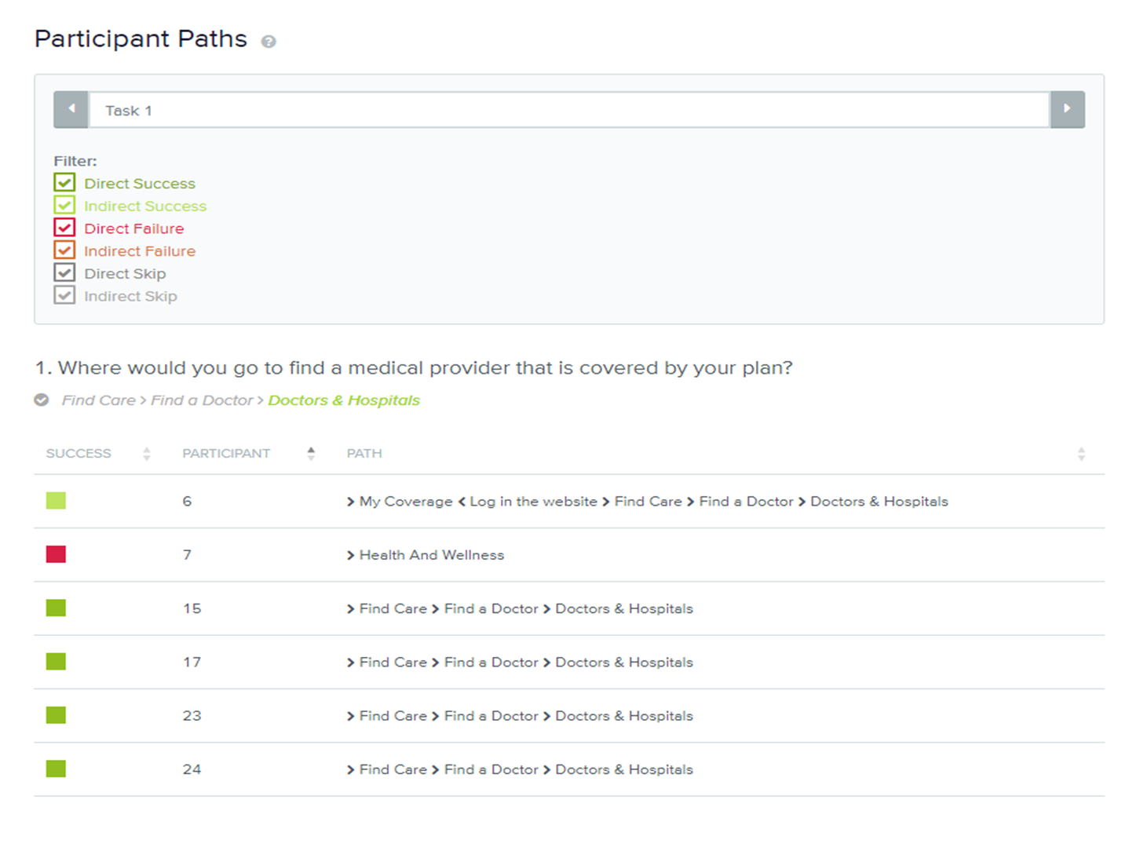Go to the previous task arrow
The height and width of the screenshot is (851, 1140).
click(71, 109)
